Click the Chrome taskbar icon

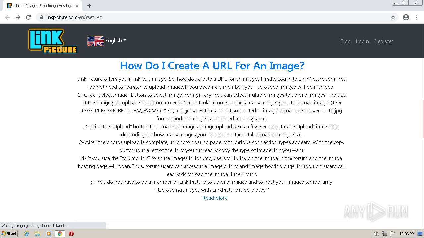[60, 234]
